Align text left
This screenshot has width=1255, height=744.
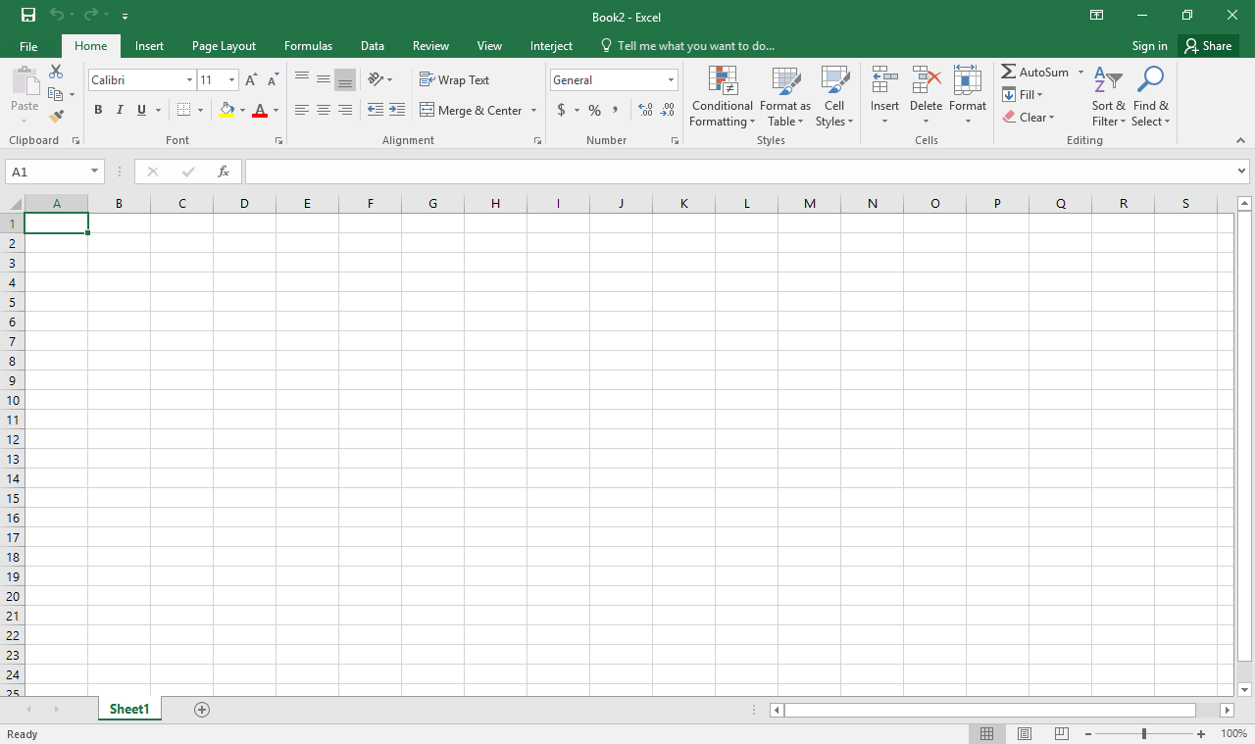point(302,110)
